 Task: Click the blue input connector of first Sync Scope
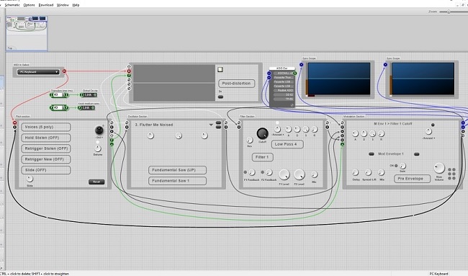pyautogui.click(x=302, y=65)
